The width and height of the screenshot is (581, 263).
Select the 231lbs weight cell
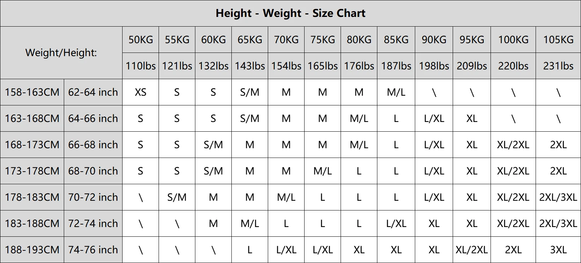tap(558, 66)
